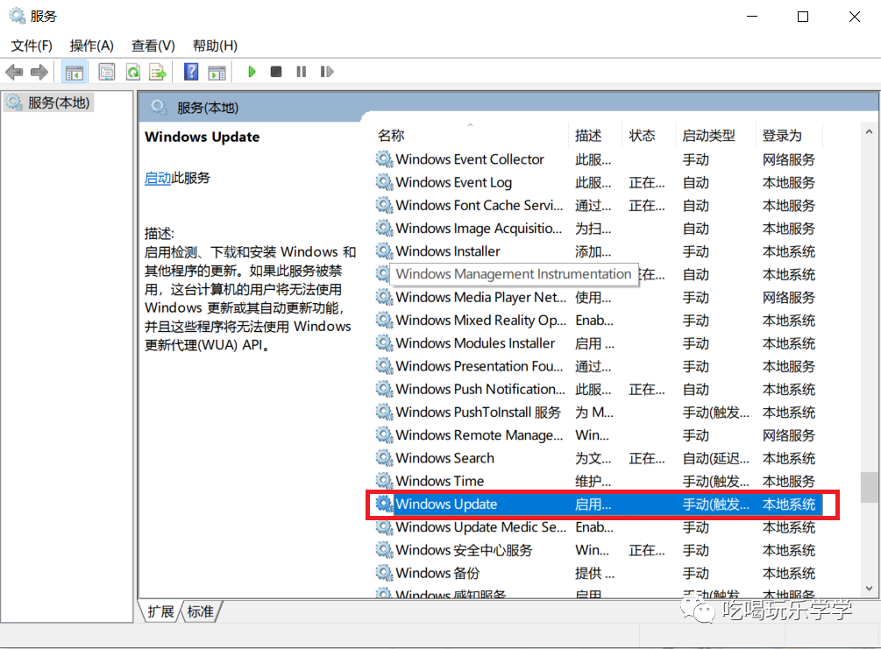
Task: Select Windows Media Player Net... service
Action: 480,297
